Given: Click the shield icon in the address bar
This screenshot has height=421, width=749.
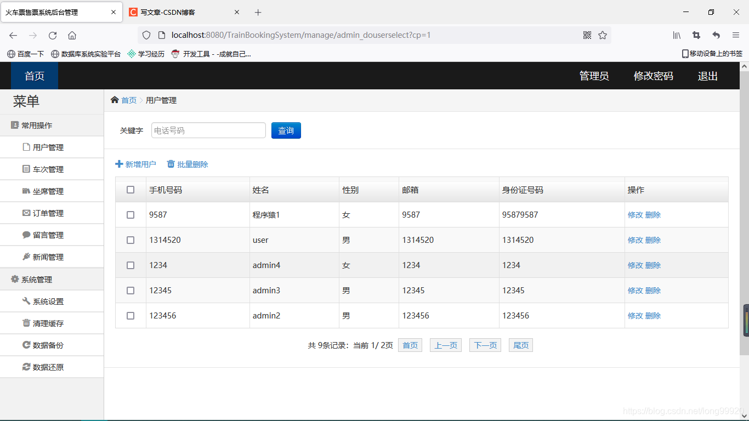Looking at the screenshot, I should [x=146, y=35].
